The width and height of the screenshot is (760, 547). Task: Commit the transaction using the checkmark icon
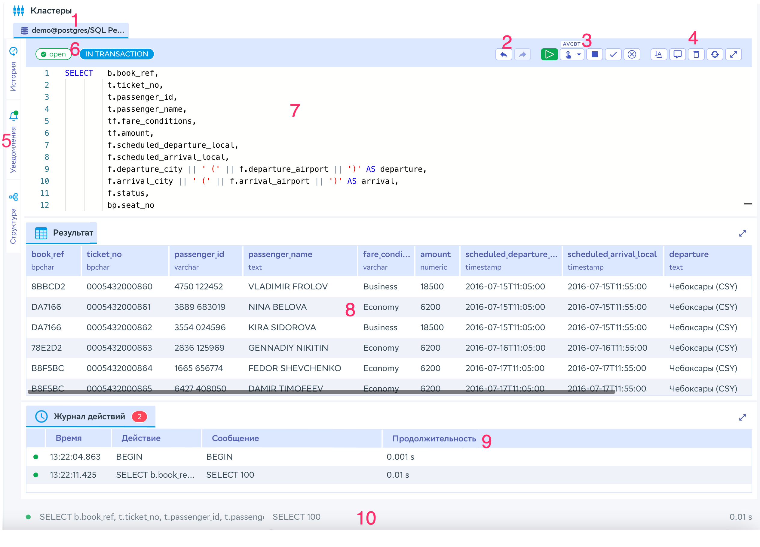coord(613,54)
